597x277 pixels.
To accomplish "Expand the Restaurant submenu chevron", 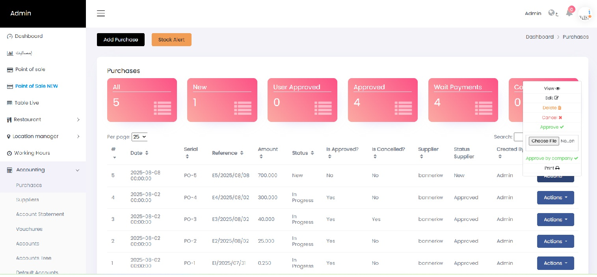I will pyautogui.click(x=78, y=120).
